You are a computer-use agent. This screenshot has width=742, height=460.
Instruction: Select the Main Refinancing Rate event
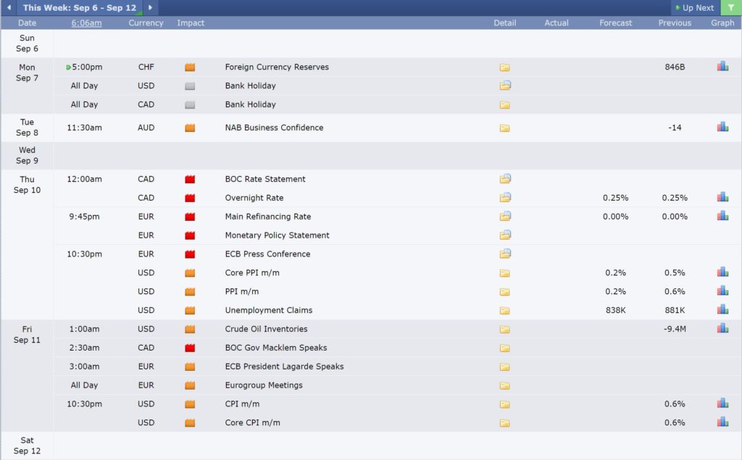(268, 217)
